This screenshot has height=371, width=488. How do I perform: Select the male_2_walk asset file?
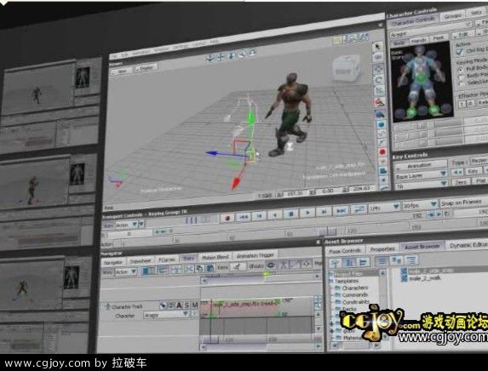click(x=425, y=278)
